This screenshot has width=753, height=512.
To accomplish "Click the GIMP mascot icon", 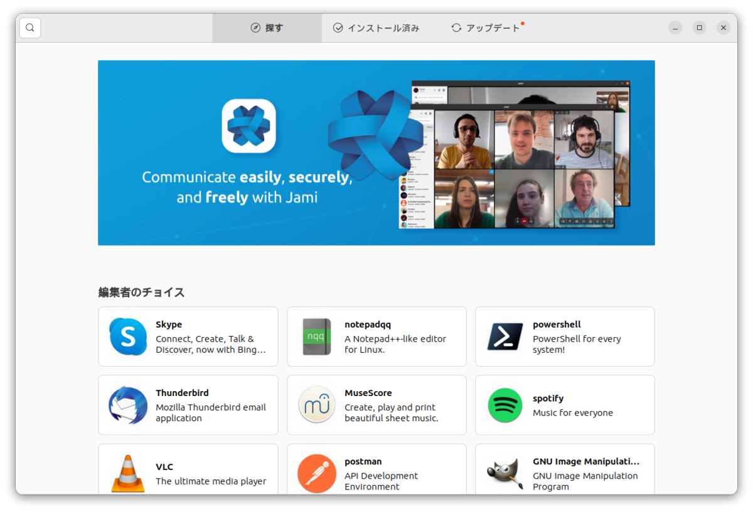I will click(x=505, y=473).
